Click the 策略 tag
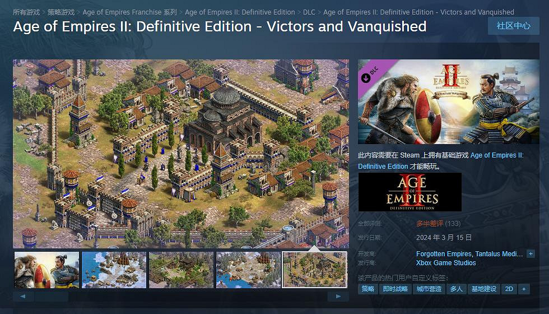 [x=368, y=289]
